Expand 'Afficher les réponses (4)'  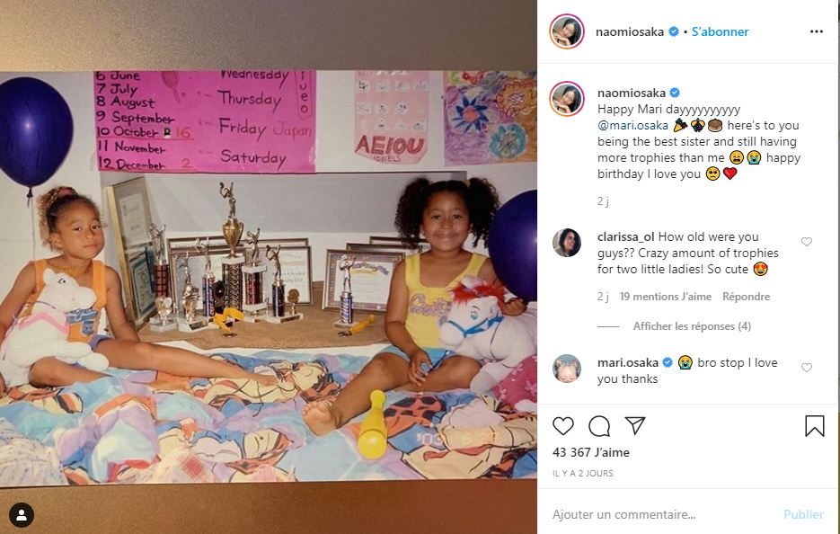point(692,326)
